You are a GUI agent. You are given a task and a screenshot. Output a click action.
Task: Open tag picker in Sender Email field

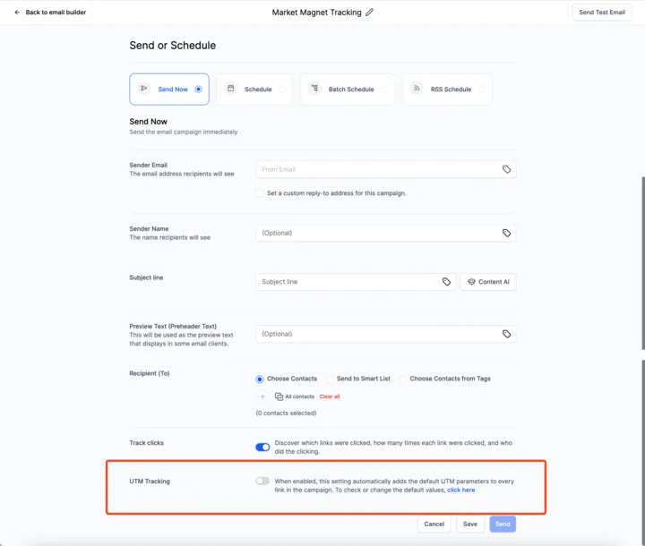[x=506, y=169]
